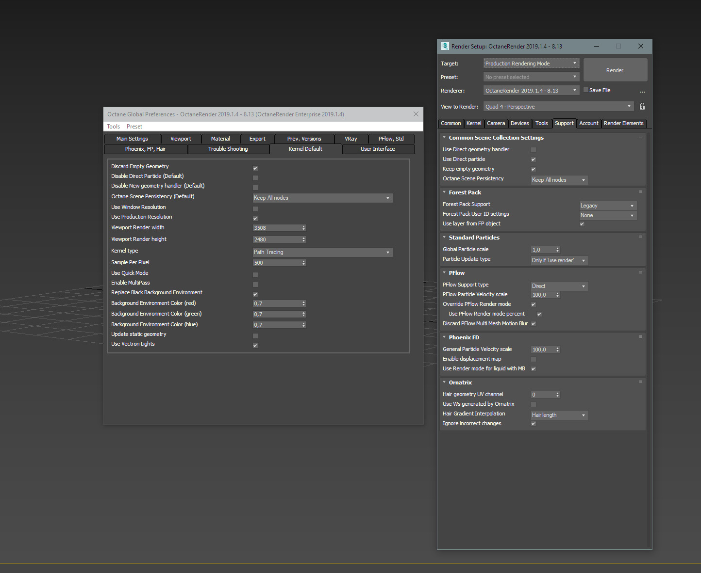This screenshot has width=701, height=573.
Task: Enable Phoenix FD displacement map checkbox
Action: click(534, 359)
